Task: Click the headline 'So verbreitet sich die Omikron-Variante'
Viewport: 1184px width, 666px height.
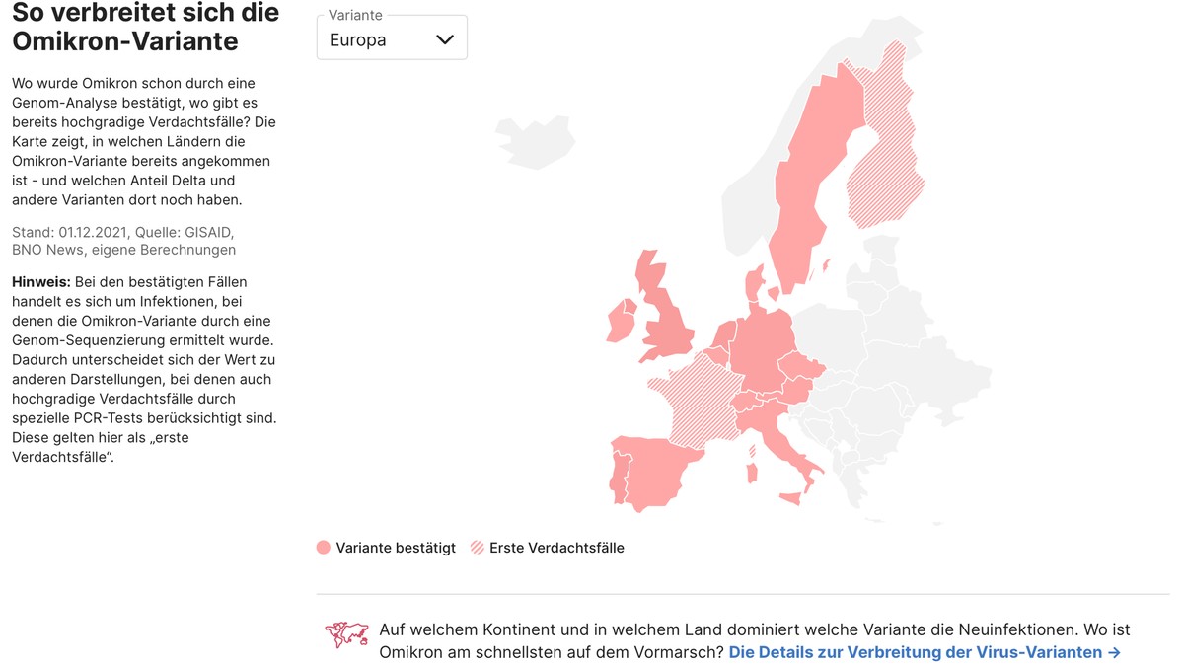Action: (x=144, y=28)
